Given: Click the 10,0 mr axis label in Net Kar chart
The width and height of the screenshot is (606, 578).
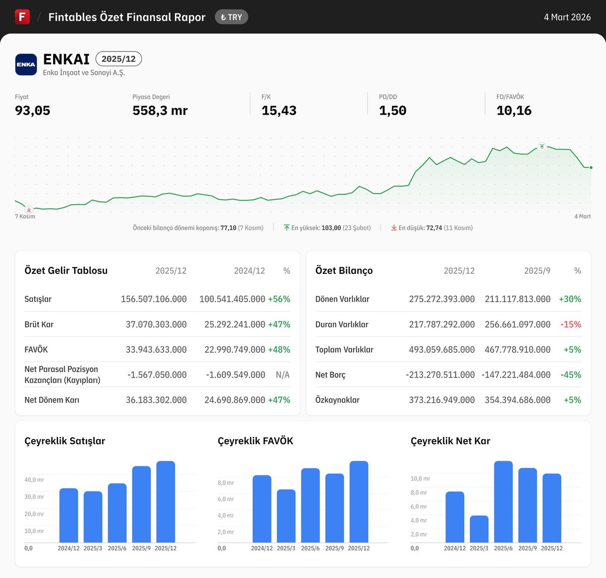Looking at the screenshot, I should click(420, 478).
